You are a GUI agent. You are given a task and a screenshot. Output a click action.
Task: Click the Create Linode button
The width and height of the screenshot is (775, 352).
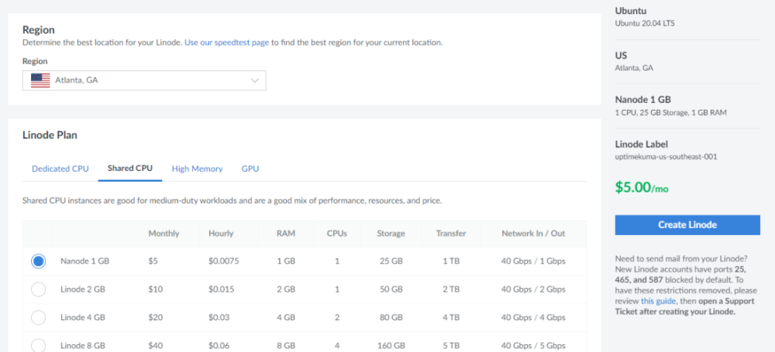[687, 225]
